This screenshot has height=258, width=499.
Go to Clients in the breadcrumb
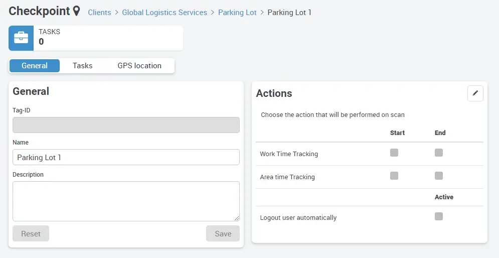click(99, 13)
